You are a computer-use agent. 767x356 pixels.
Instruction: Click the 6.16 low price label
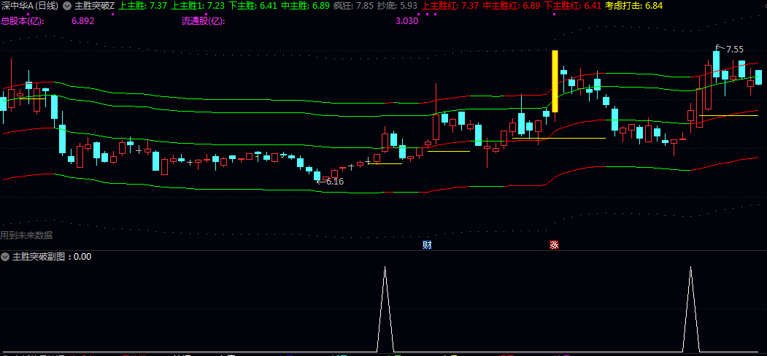point(334,182)
